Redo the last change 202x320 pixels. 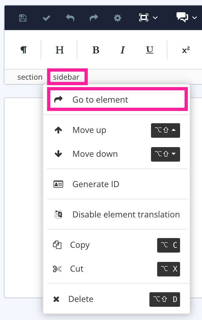point(94,18)
